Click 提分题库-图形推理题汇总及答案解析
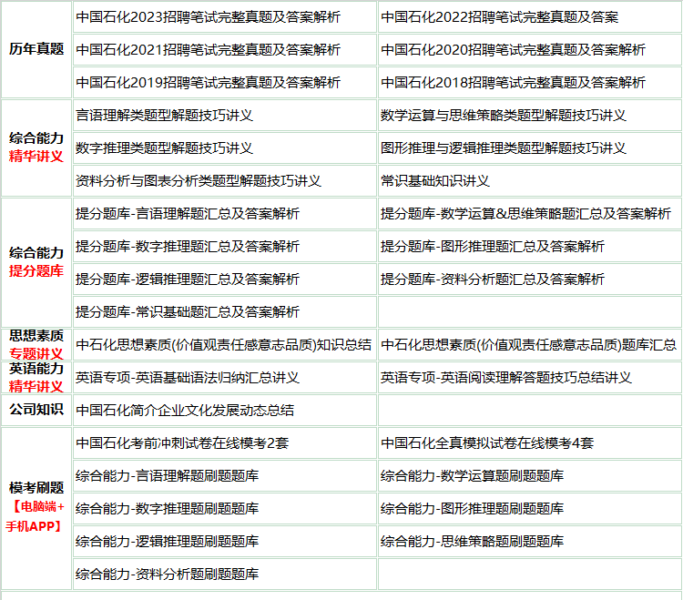The image size is (683, 600). pos(493,247)
